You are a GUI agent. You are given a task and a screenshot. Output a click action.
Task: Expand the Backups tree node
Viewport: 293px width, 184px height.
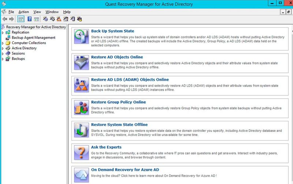(x=3, y=59)
